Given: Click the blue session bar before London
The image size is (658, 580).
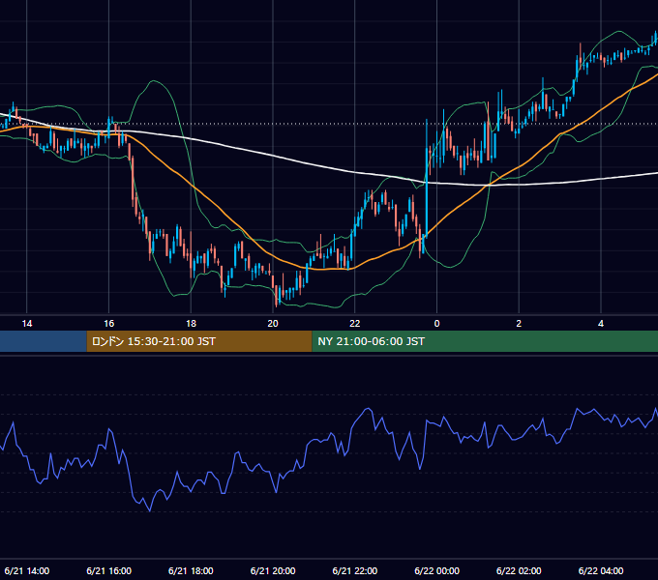Looking at the screenshot, I should click(44, 341).
